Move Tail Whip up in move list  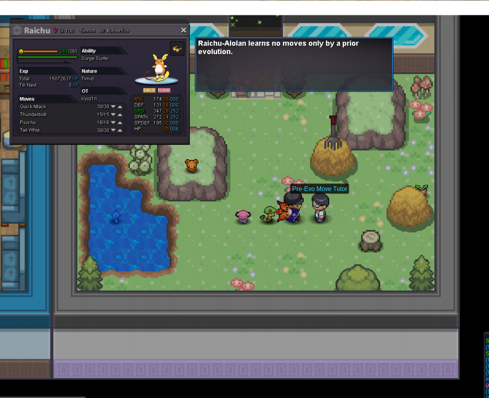(x=121, y=131)
